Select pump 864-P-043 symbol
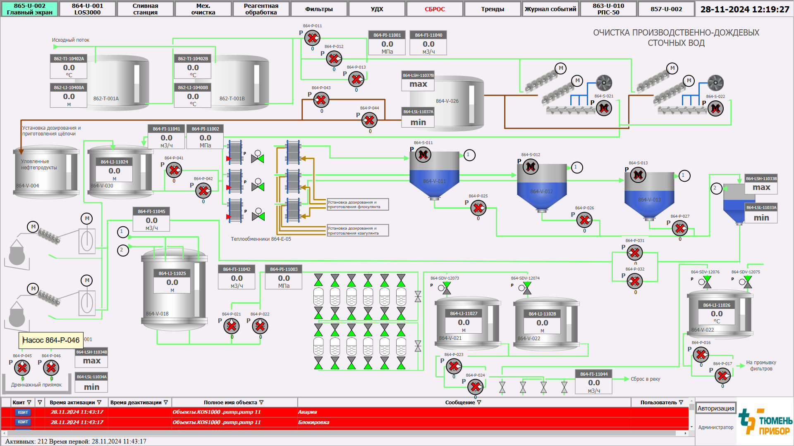 coord(321,100)
